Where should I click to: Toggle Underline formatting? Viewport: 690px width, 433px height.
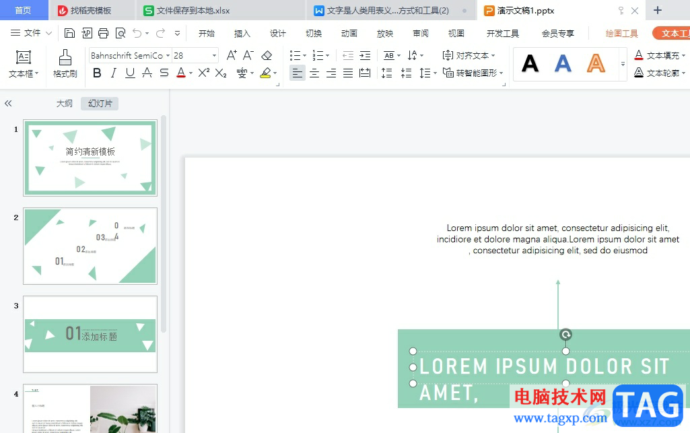(130, 73)
